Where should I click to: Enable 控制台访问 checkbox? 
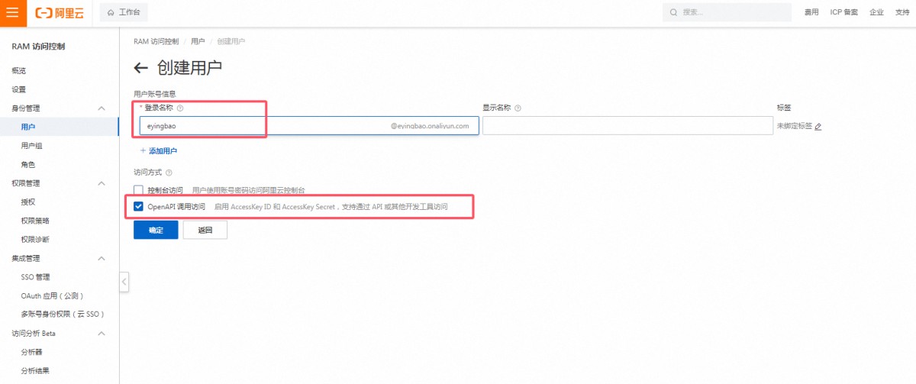click(x=139, y=190)
